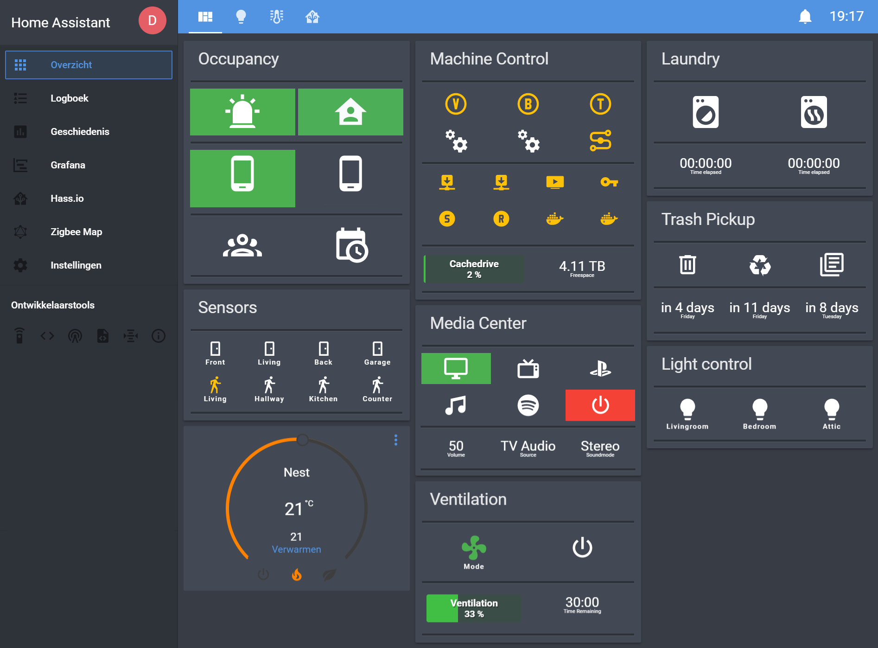This screenshot has width=878, height=648.
Task: Toggle the Livingroom light
Action: 687,409
